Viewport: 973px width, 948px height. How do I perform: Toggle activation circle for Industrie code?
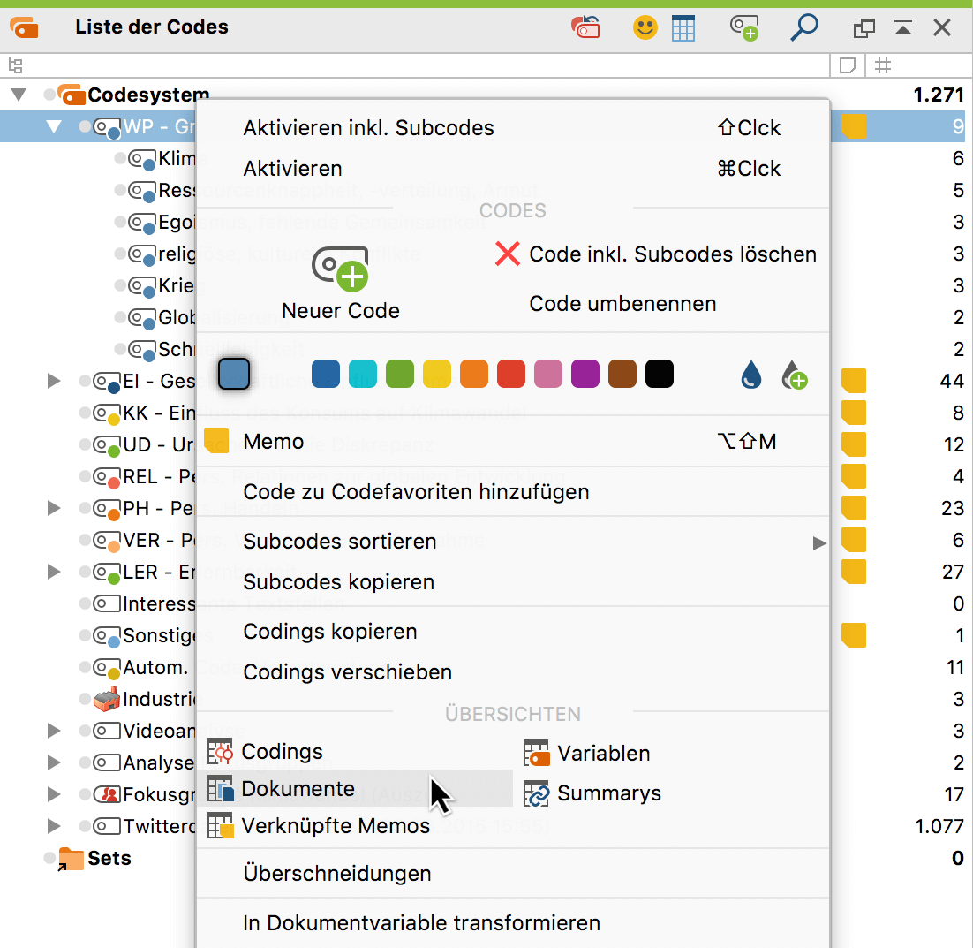click(x=85, y=699)
